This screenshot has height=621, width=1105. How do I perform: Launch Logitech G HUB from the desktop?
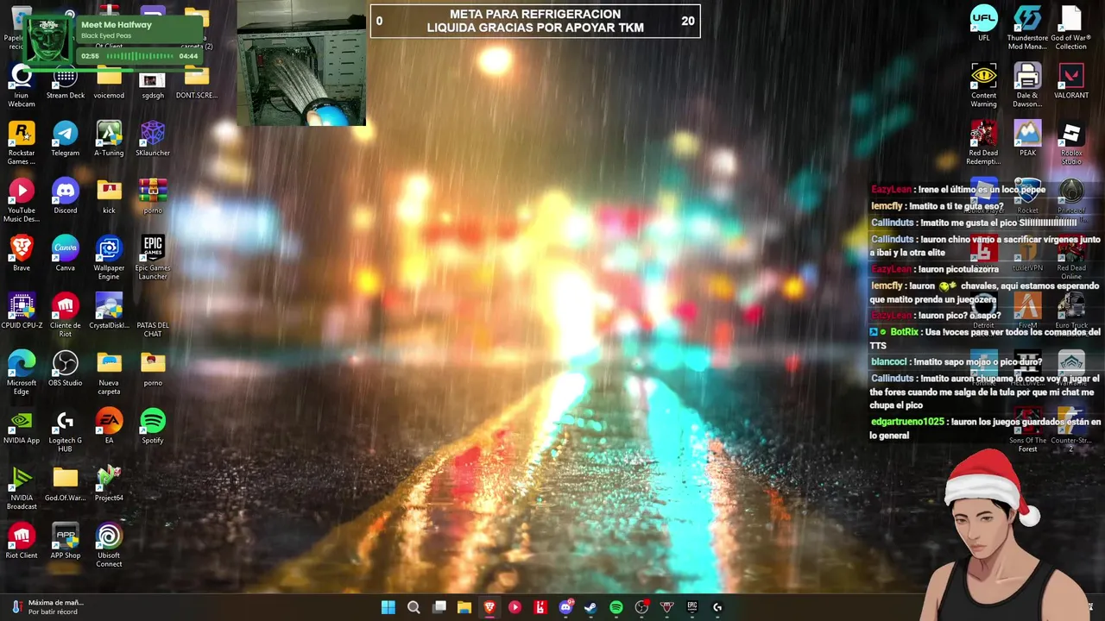tap(66, 431)
